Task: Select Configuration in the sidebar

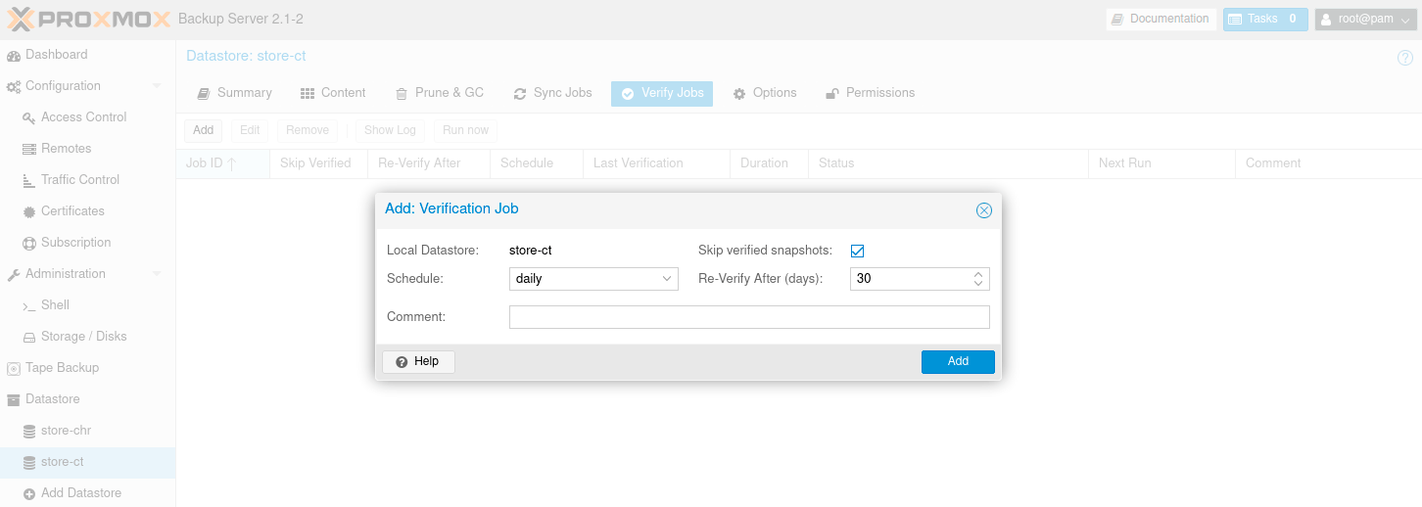Action: [63, 86]
